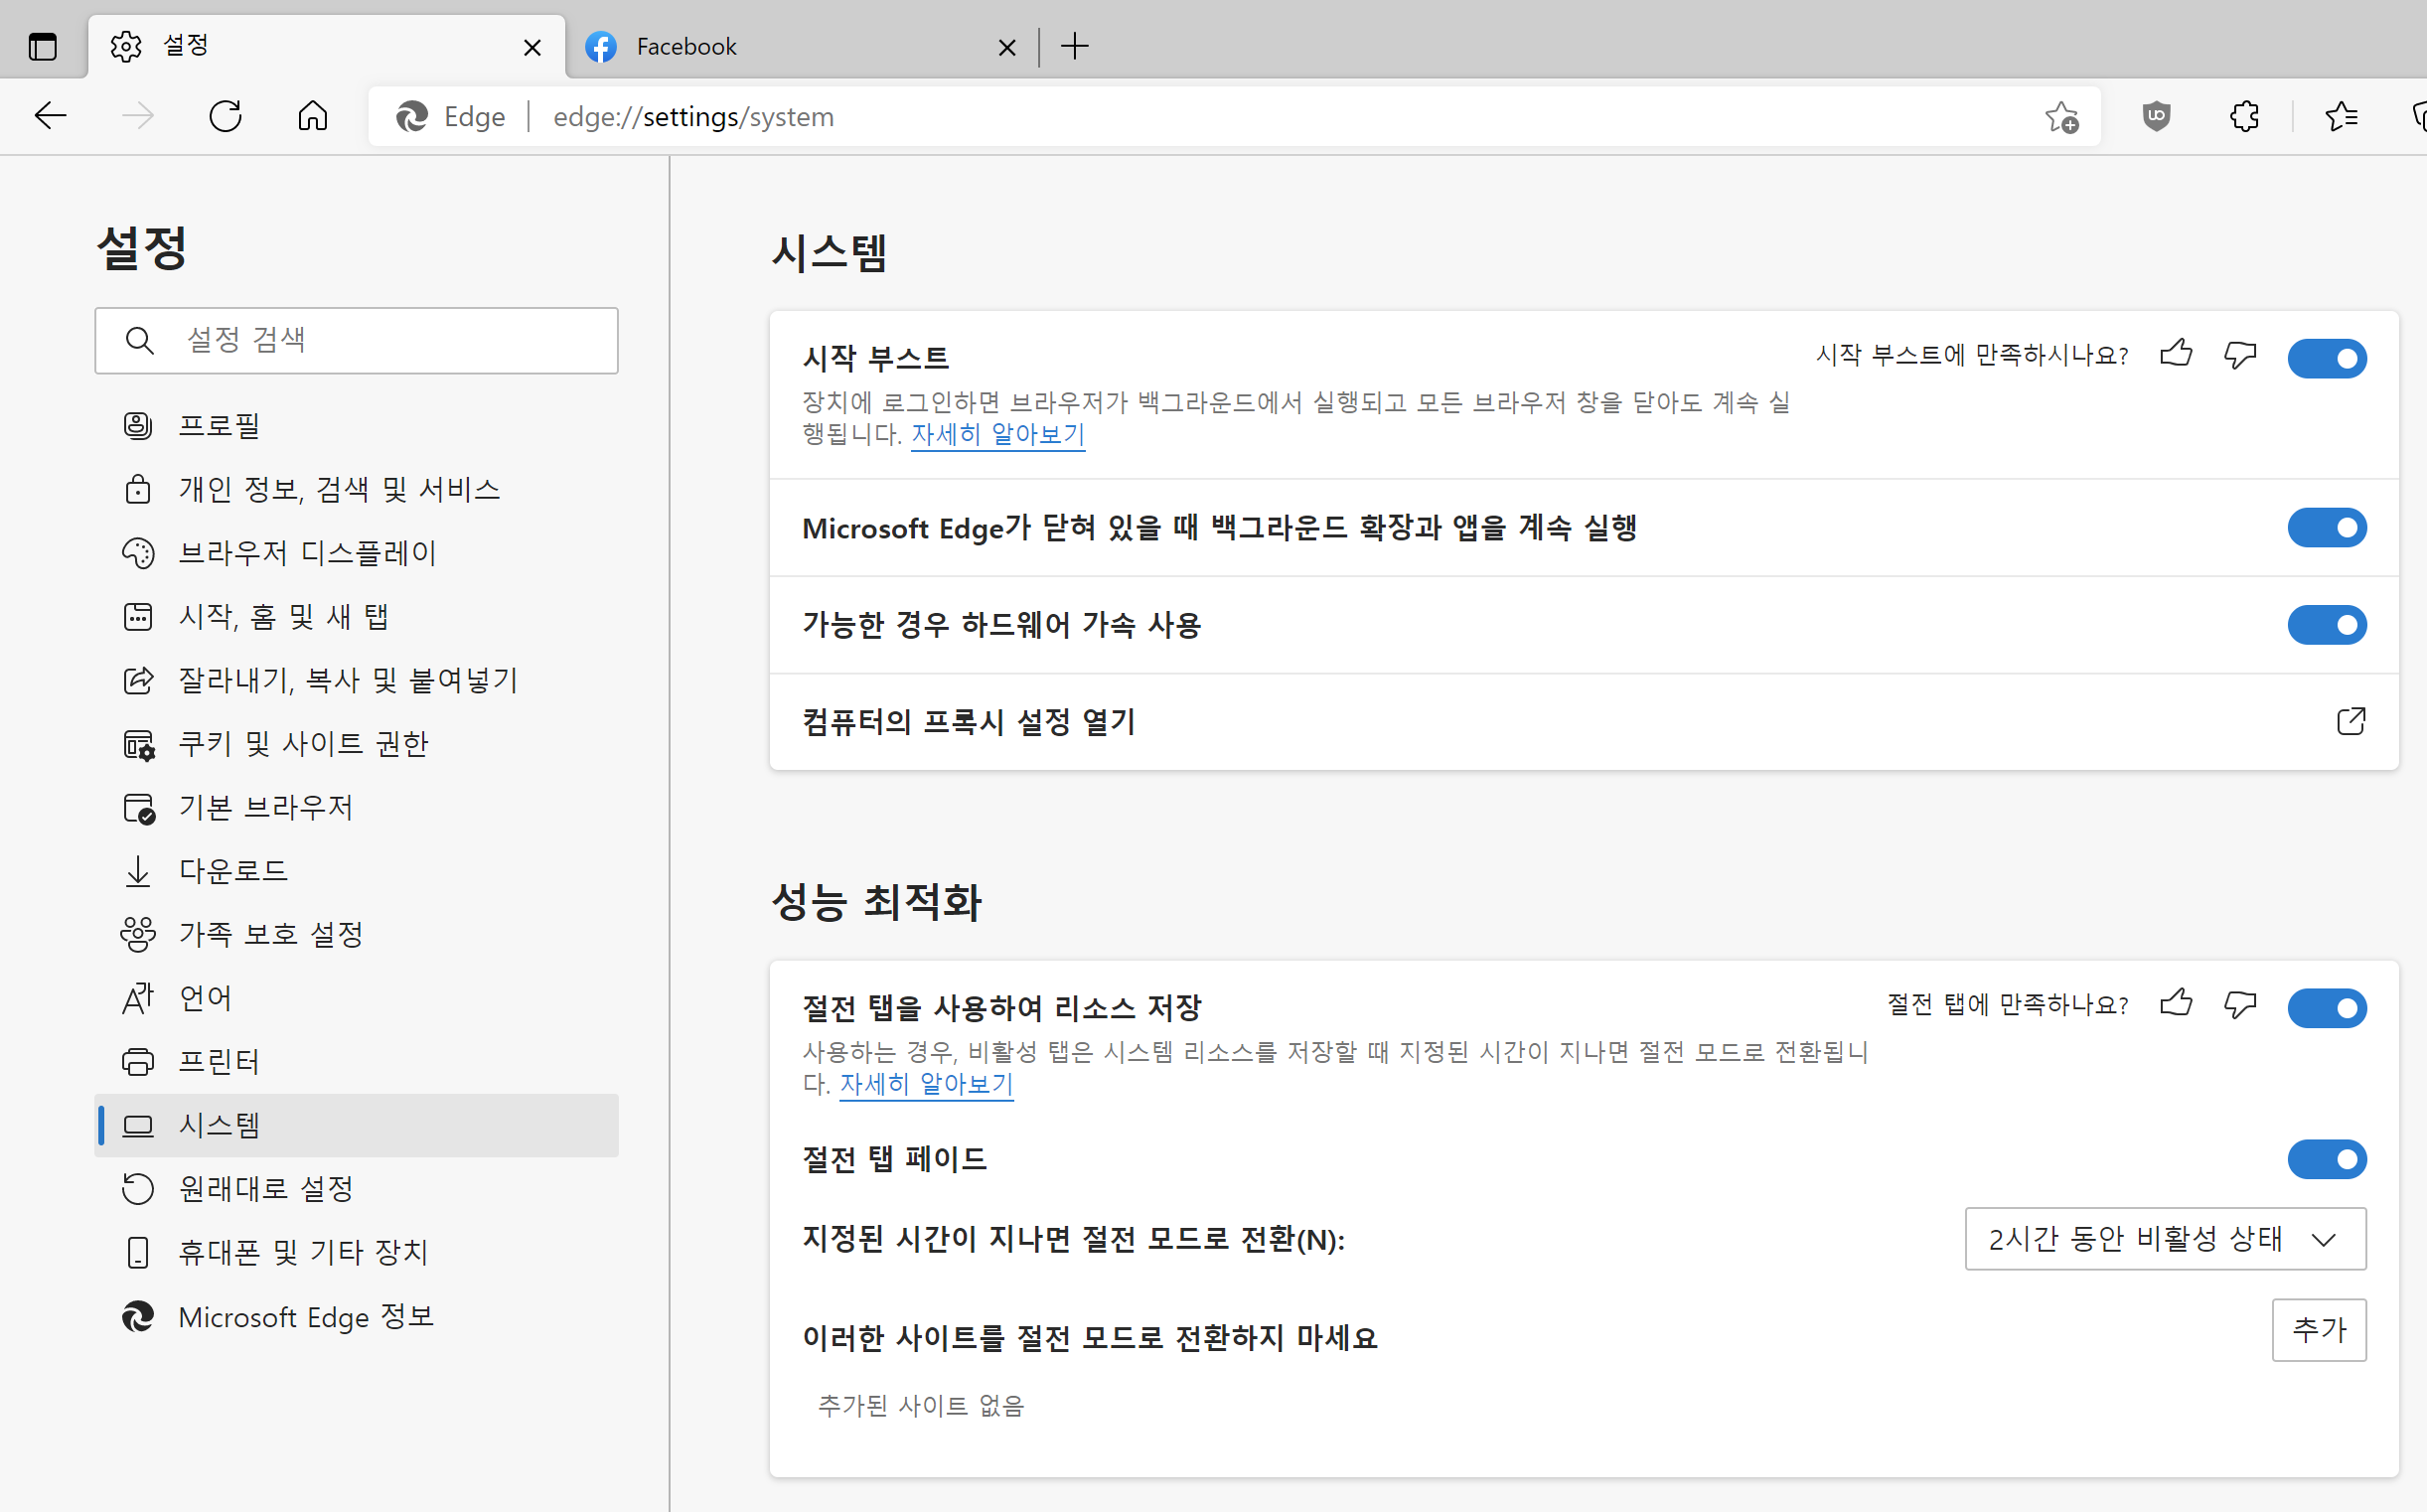Open vertical tabs actions menu icon
Screen dimensions: 2427x1512
click(x=43, y=46)
